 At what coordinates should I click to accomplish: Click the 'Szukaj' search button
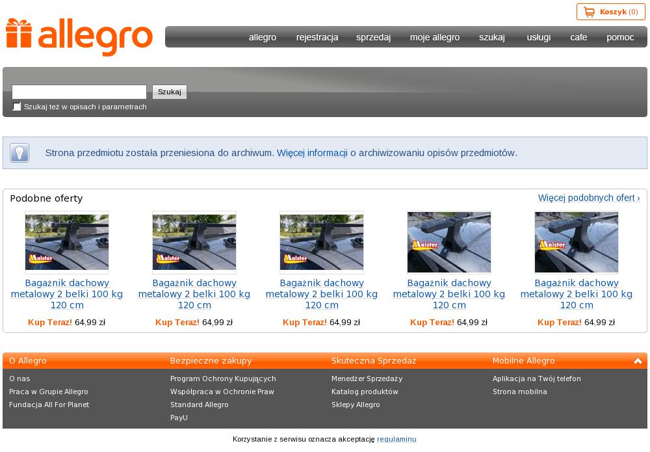click(170, 92)
